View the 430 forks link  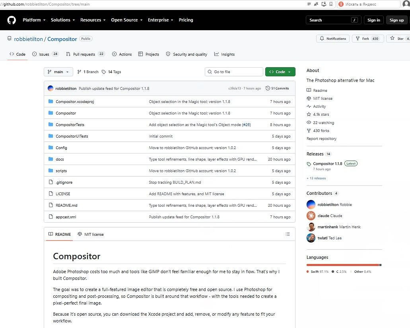[x=318, y=131]
